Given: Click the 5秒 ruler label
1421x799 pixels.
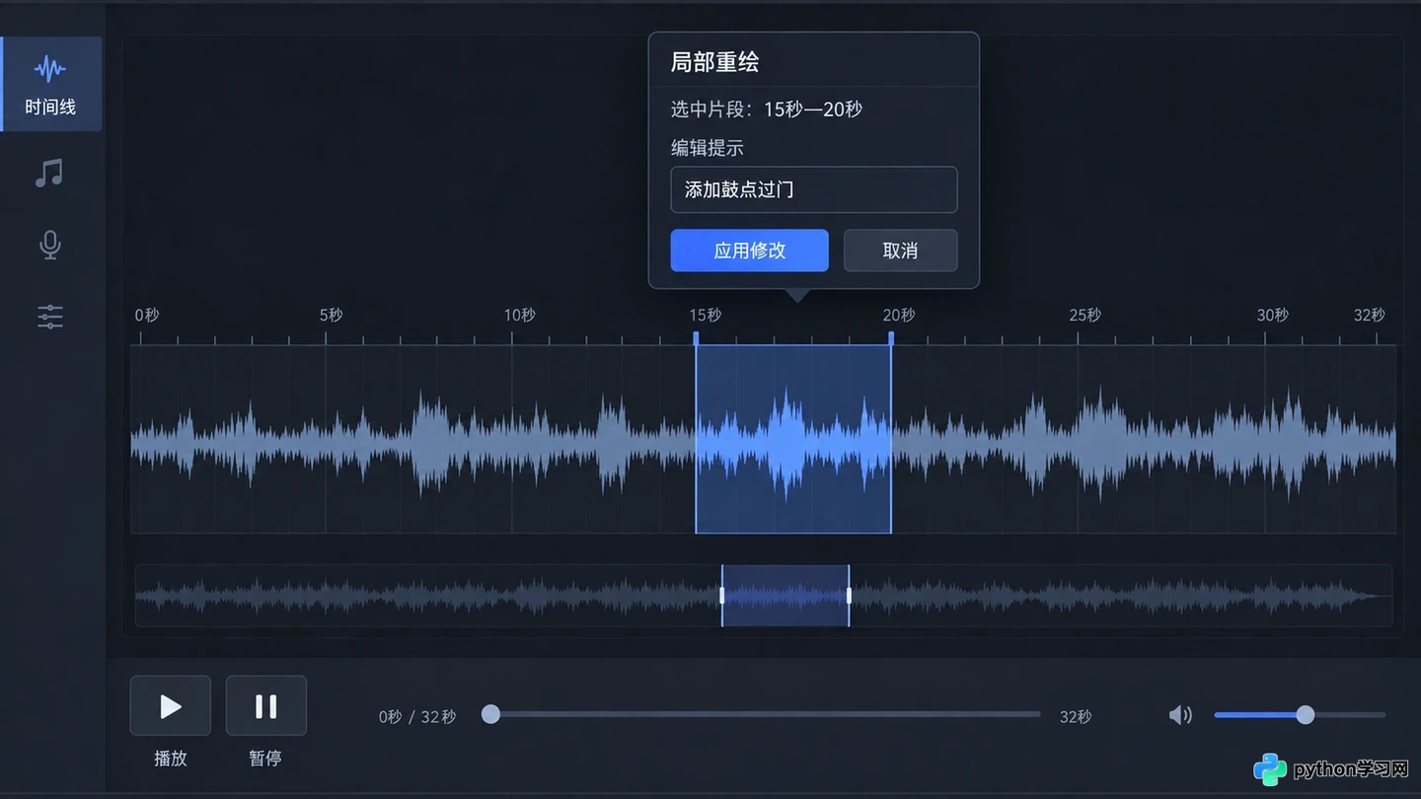Looking at the screenshot, I should coord(331,315).
